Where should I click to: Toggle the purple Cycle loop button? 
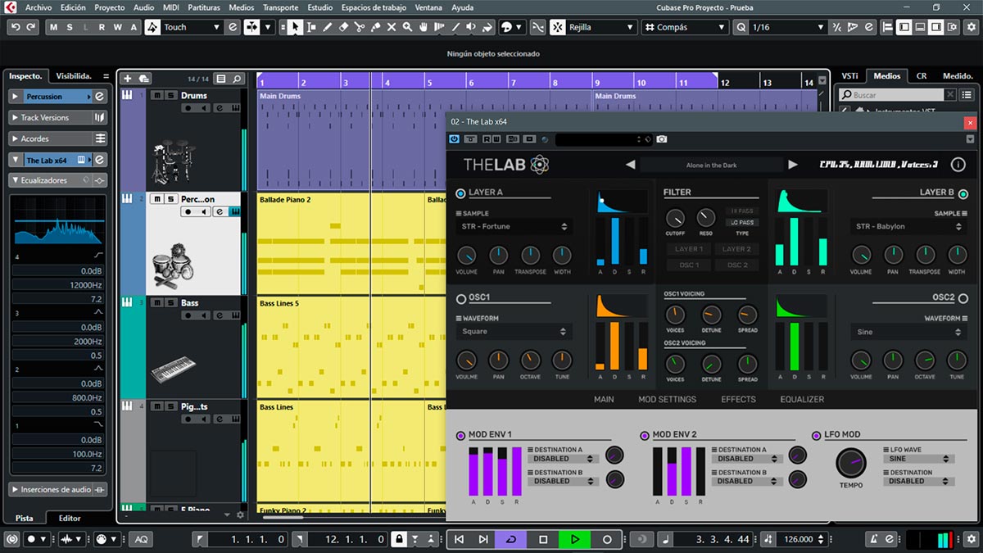[x=512, y=539]
